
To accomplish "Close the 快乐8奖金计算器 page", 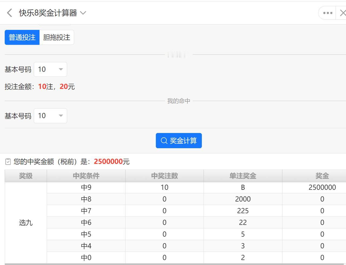I will tap(342, 13).
